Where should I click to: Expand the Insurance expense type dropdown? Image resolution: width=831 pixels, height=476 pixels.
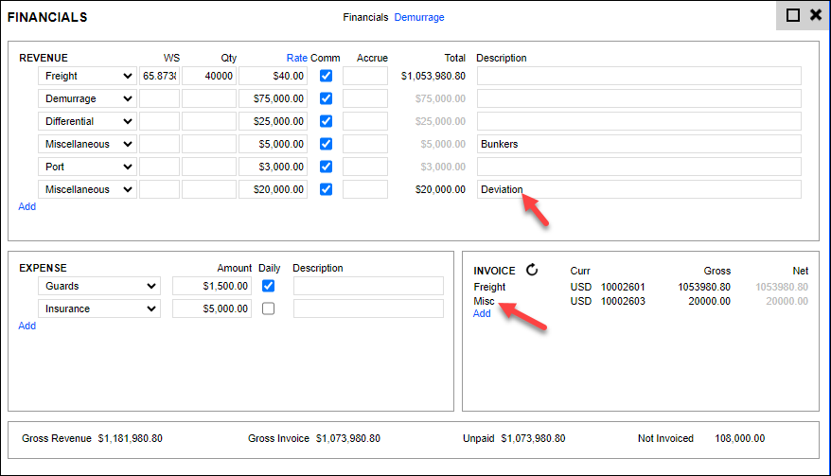tap(99, 309)
